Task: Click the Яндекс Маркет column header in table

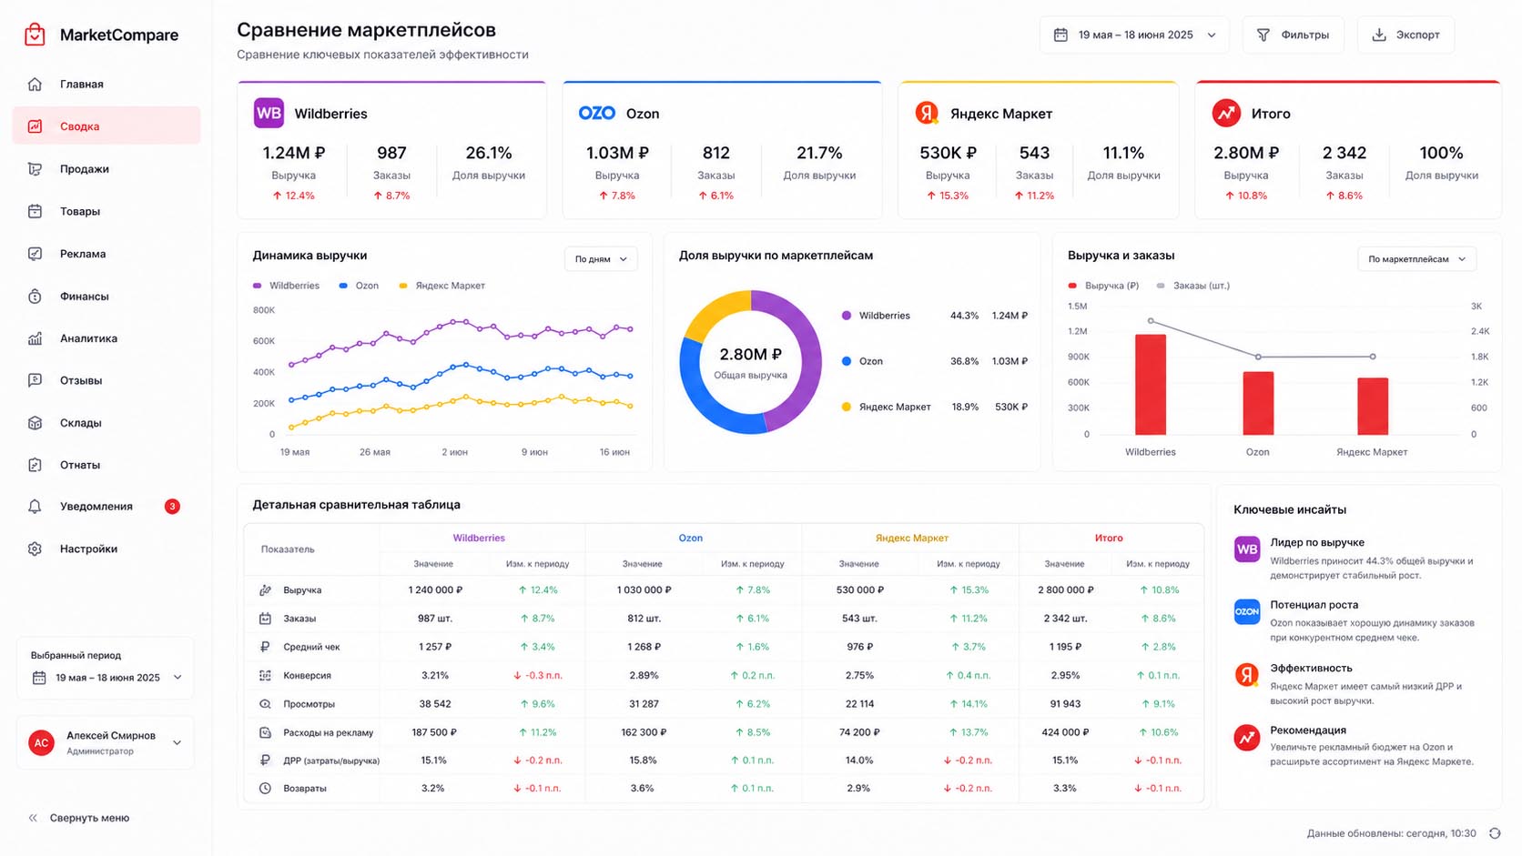Action: 911,538
